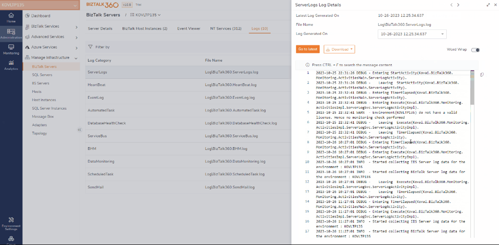Click the info icon beside CTRL+F hint
This screenshot has height=245, width=499.
pyautogui.click(x=308, y=65)
